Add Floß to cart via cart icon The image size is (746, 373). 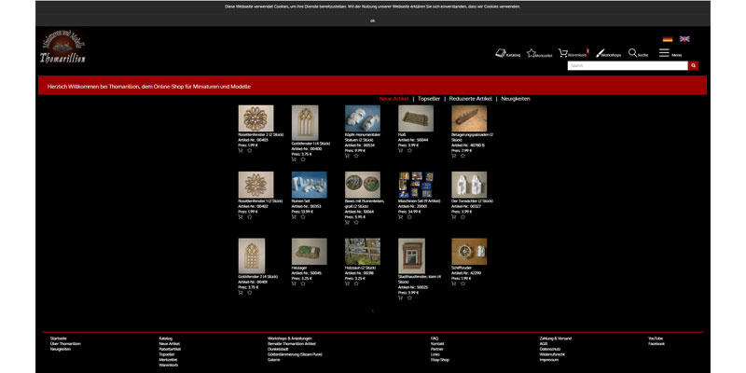pos(400,150)
